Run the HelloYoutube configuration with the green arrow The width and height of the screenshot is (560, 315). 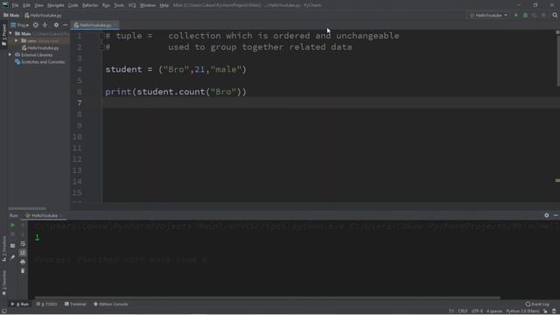pos(515,16)
